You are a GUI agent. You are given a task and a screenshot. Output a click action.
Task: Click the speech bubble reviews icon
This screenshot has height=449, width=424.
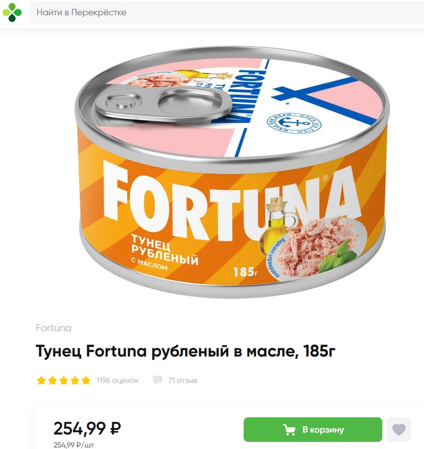point(158,381)
